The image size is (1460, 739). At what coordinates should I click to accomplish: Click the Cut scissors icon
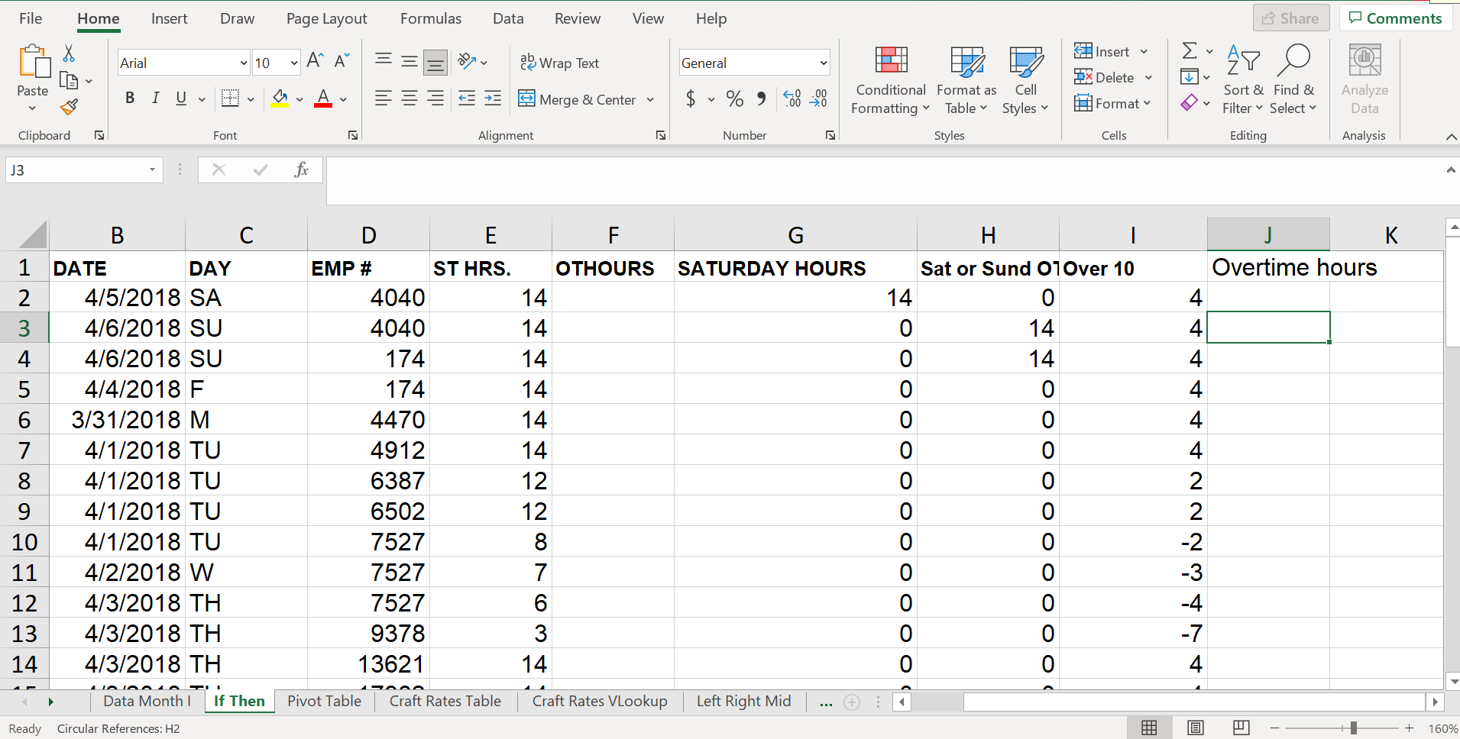click(x=69, y=53)
